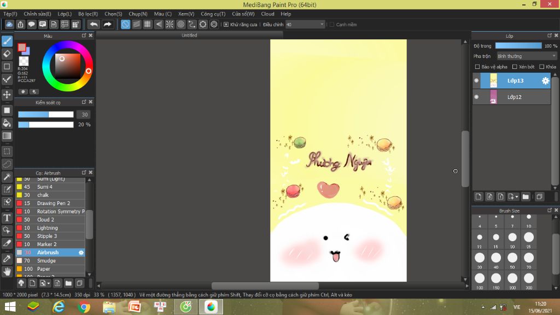Click the Redo arrow

[107, 24]
